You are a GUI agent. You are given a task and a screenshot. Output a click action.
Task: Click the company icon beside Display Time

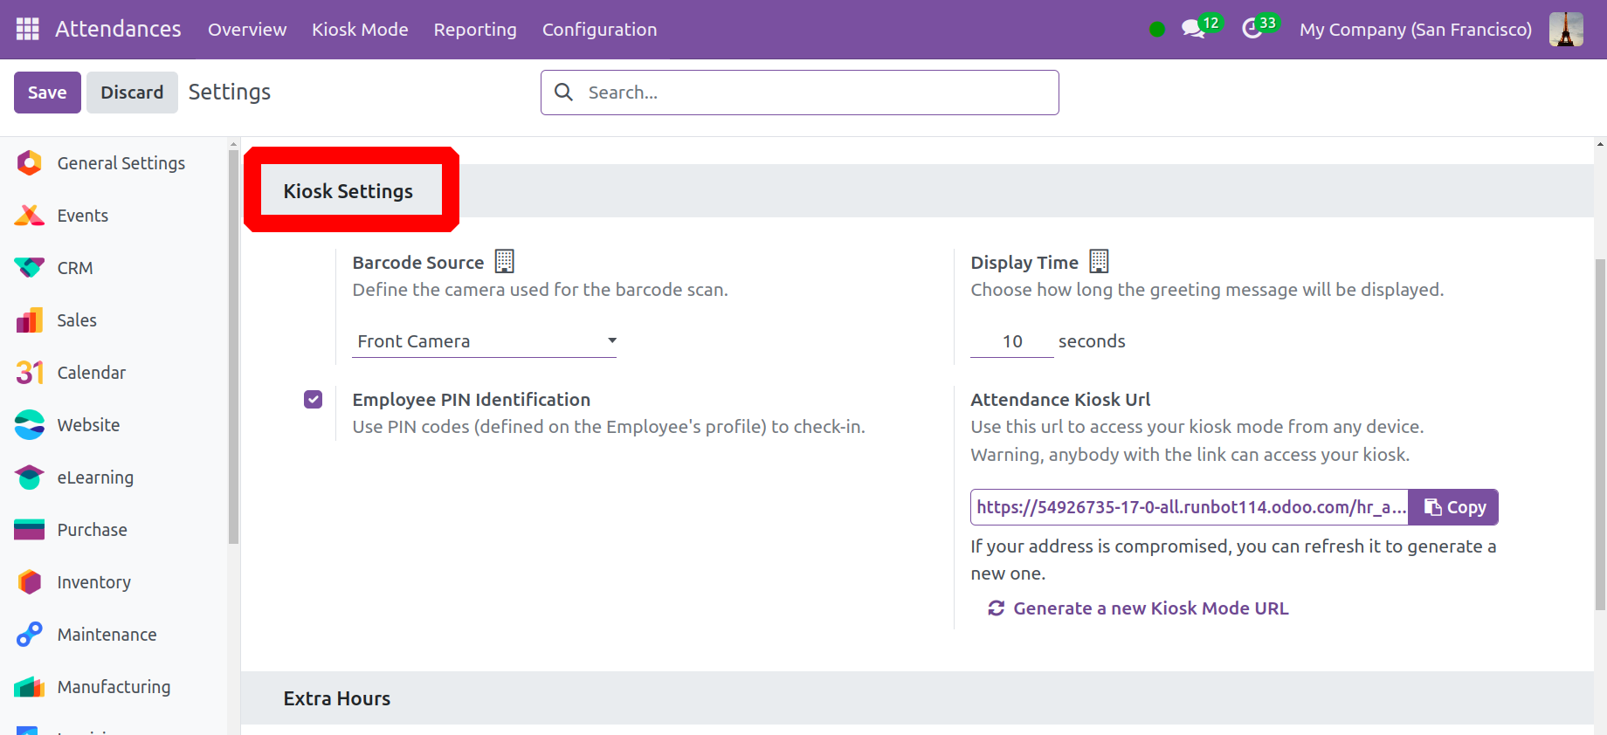click(1099, 261)
